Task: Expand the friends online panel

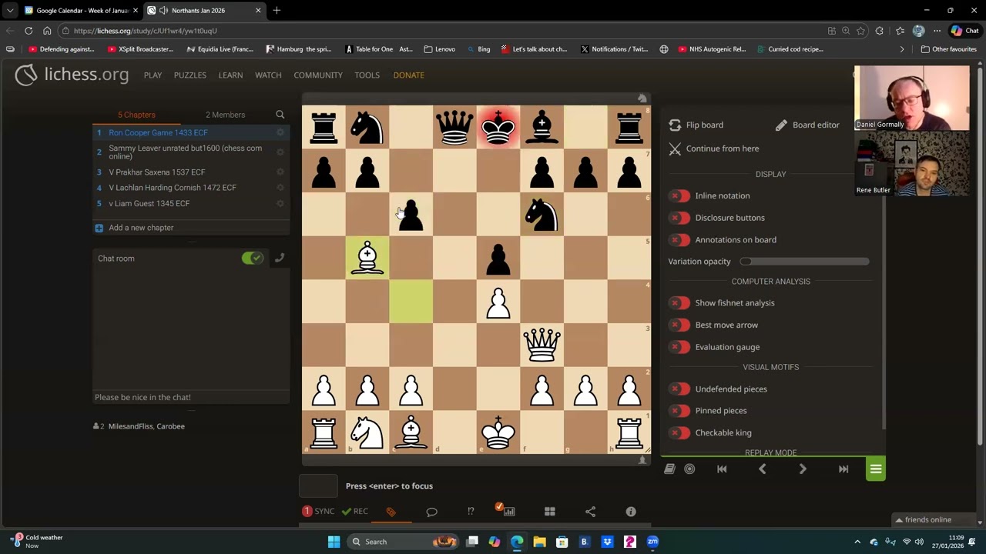Action: point(933,519)
